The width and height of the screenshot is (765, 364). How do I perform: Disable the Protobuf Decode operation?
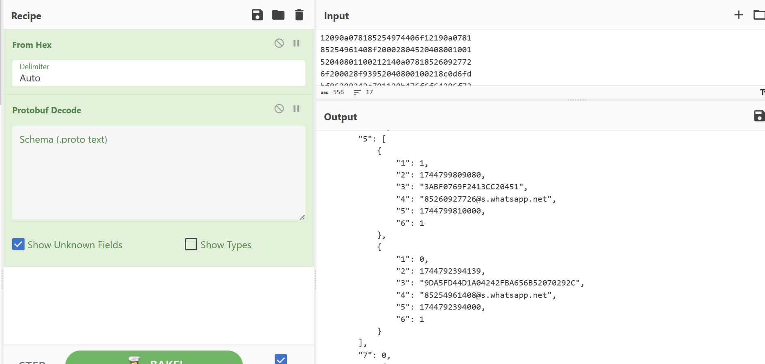point(279,109)
